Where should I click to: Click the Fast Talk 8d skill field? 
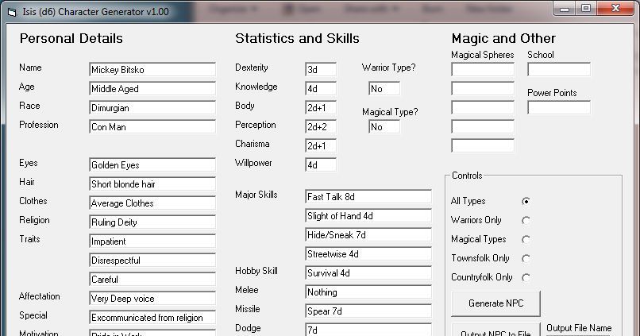coord(368,196)
